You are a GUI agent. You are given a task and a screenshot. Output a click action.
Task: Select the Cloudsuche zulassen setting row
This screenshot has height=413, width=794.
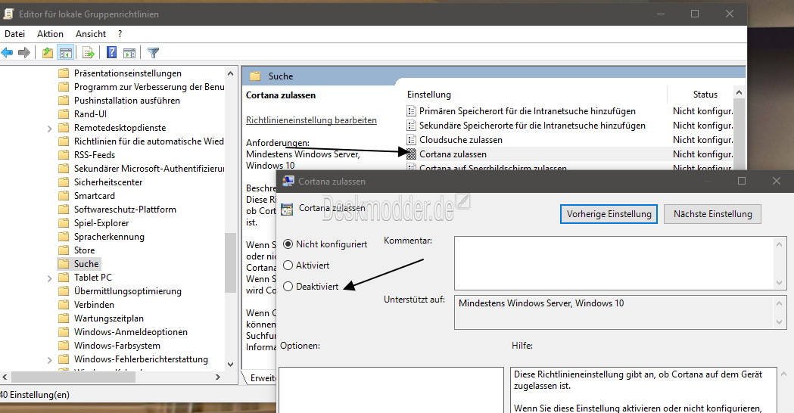click(x=569, y=140)
